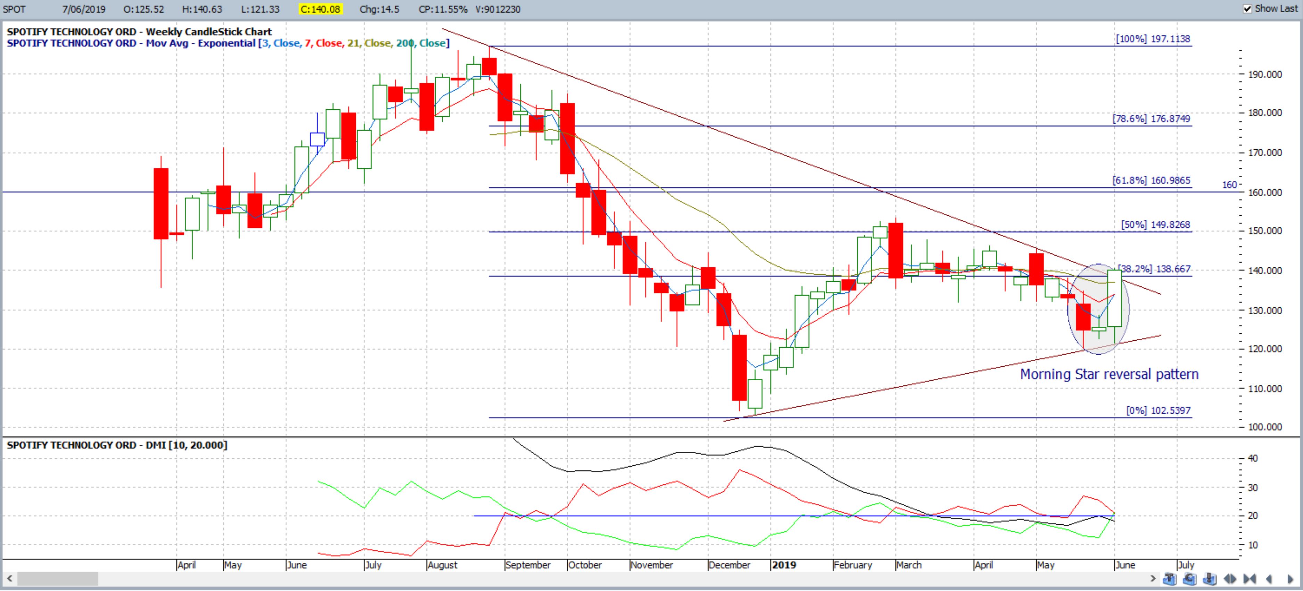
Task: Click the blue exclamation mark chart icon
Action: click(x=1210, y=578)
